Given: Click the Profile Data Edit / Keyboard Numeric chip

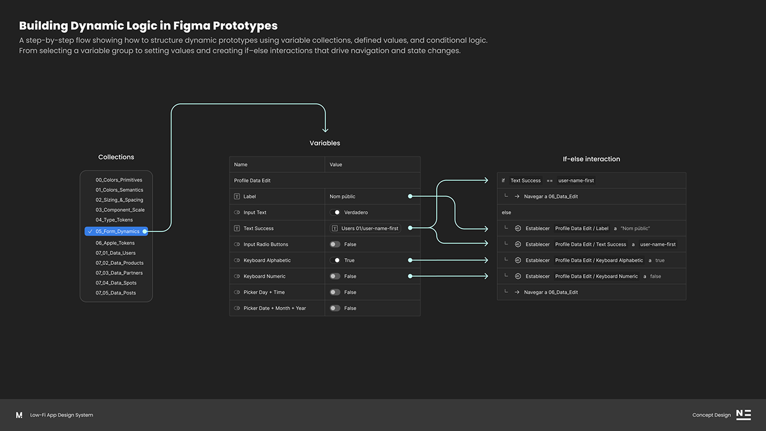Looking at the screenshot, I should coord(597,277).
